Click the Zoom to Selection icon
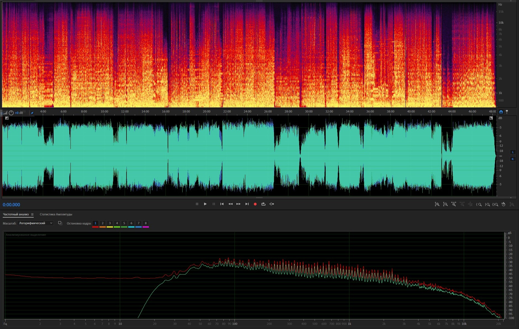The height and width of the screenshot is (329, 519). [495, 204]
